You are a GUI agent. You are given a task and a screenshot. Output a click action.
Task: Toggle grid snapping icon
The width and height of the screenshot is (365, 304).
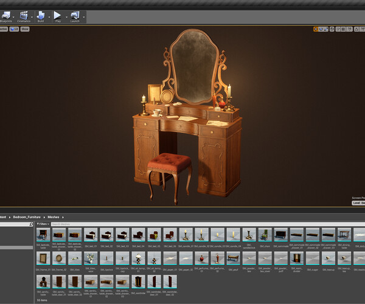click(343, 29)
